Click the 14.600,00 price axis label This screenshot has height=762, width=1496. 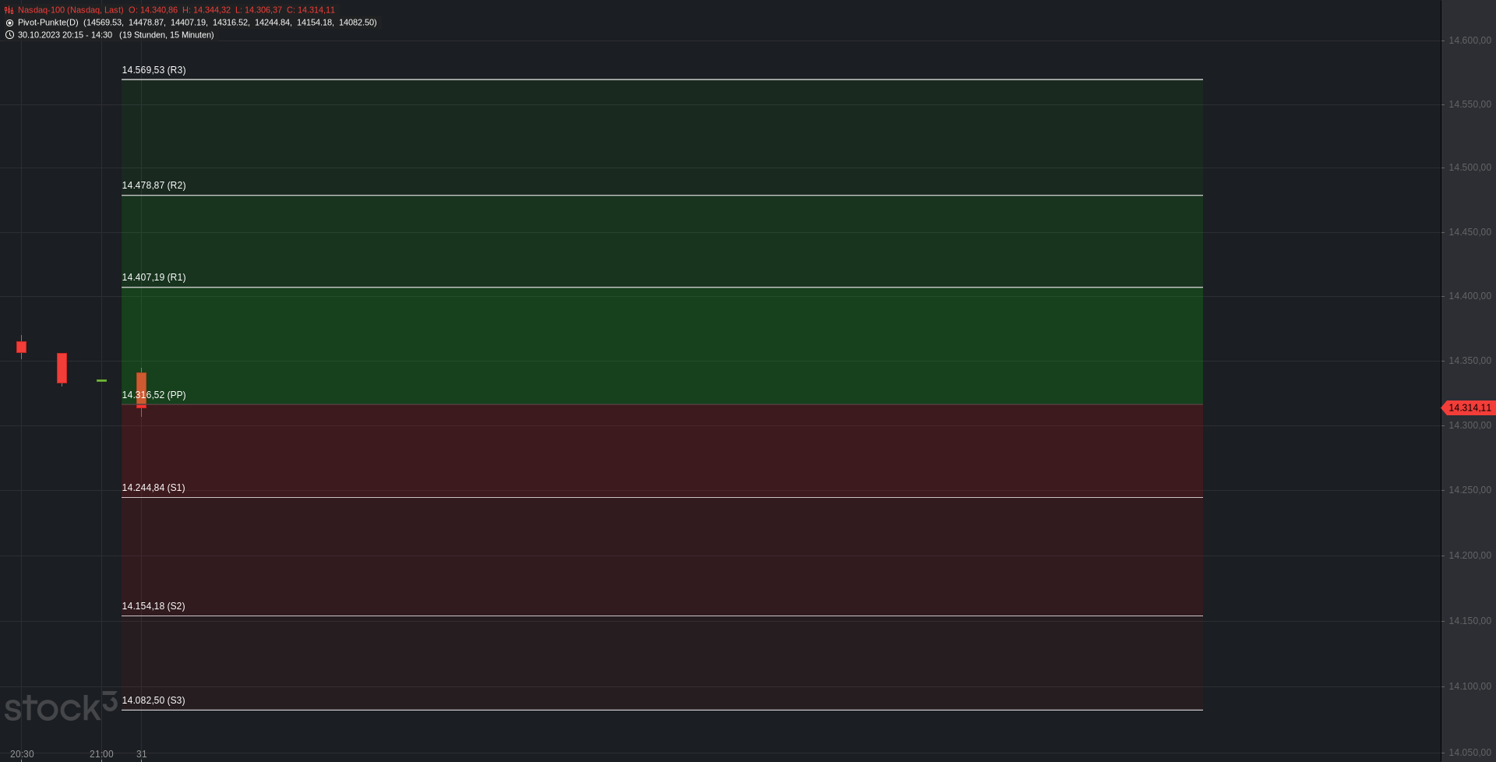[x=1470, y=41]
